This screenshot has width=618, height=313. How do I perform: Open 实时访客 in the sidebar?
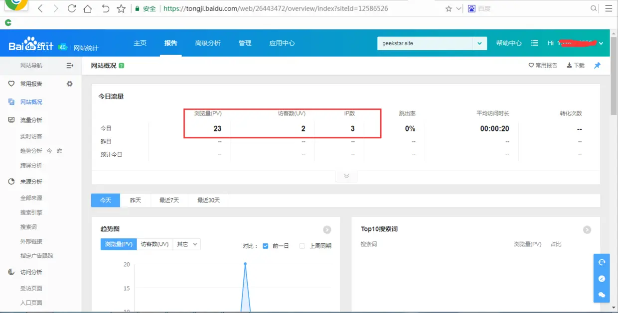(x=31, y=136)
